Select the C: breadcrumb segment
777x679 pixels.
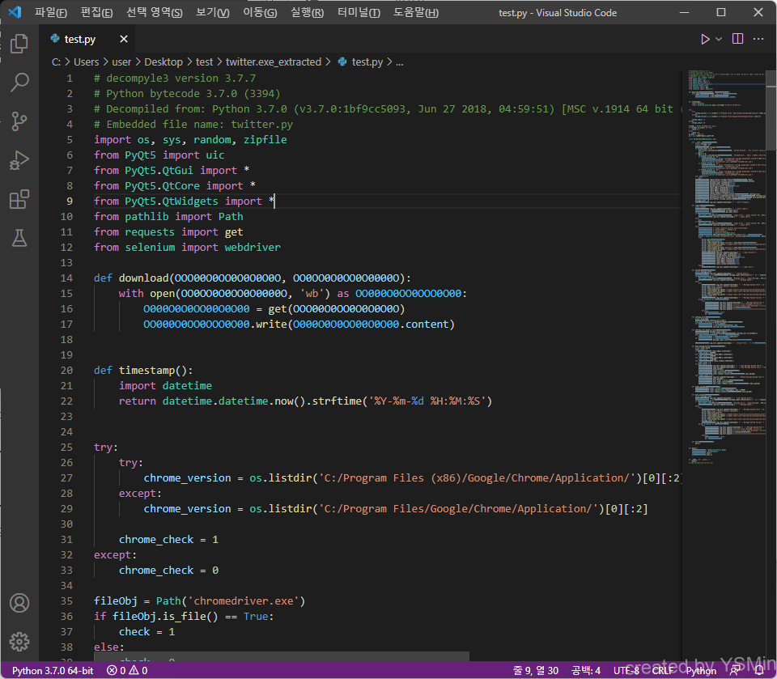pyautogui.click(x=56, y=62)
